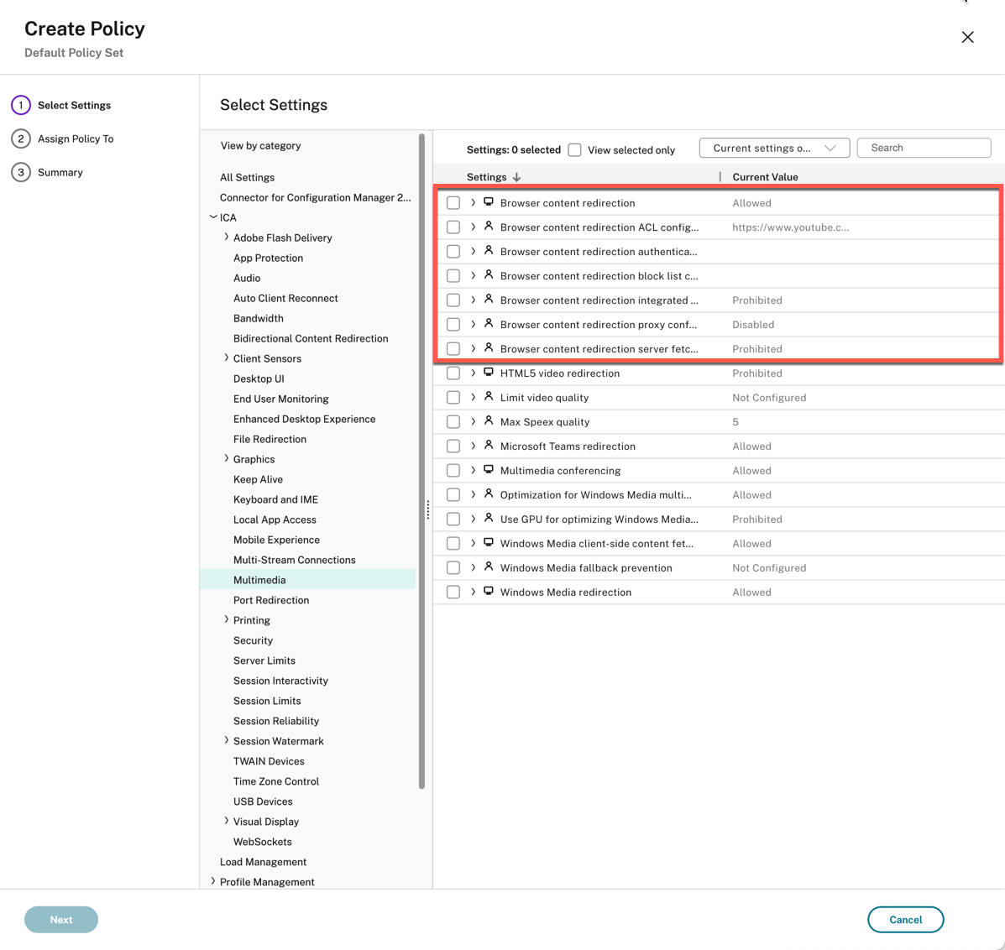Viewport: 1005px width, 950px height.
Task: Click step 2 circle for Assign Policy To
Action: (x=20, y=138)
